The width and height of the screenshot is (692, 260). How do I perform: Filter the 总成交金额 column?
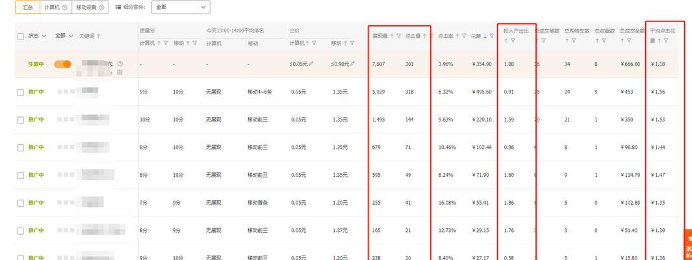pyautogui.click(x=629, y=40)
